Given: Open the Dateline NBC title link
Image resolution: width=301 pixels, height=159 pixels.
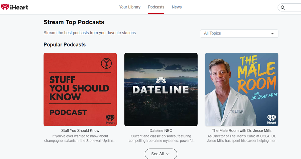Looking at the screenshot, I should click(x=161, y=131).
